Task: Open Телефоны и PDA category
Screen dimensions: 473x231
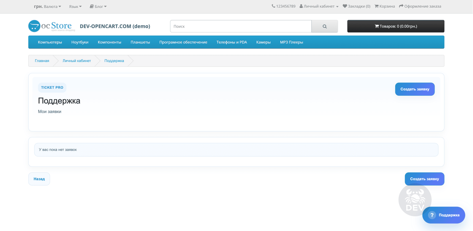Action: click(232, 42)
